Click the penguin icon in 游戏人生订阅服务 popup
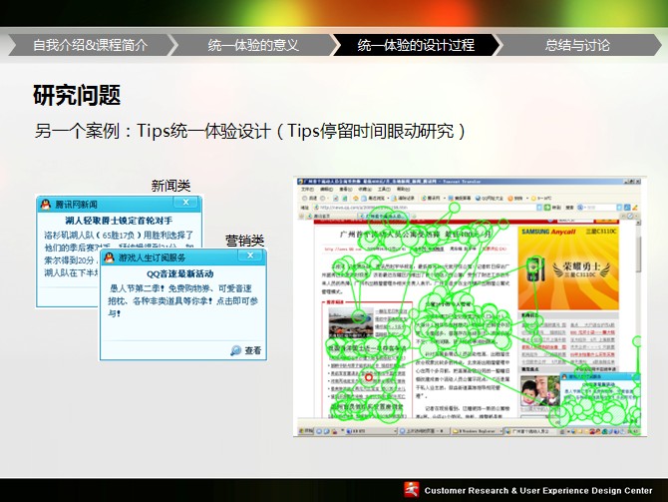 pos(110,257)
